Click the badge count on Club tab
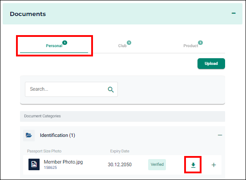The height and width of the screenshot is (180, 246). (x=129, y=43)
